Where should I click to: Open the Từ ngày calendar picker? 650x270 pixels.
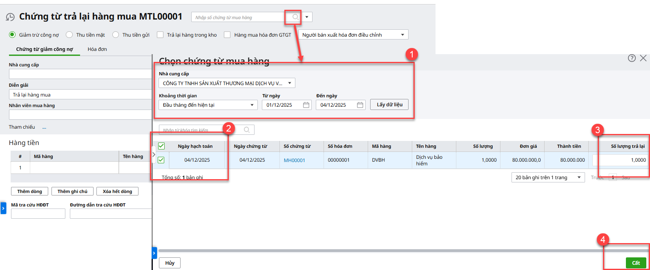coord(306,105)
